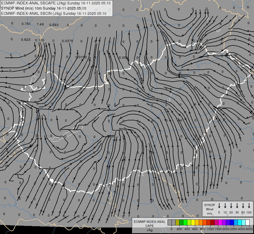Select the 20 m/s wind arrow symbol
254x234 pixels.
click(231, 206)
